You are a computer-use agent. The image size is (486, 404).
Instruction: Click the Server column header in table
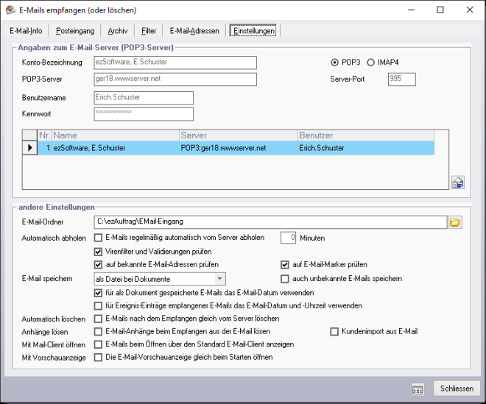click(x=237, y=135)
